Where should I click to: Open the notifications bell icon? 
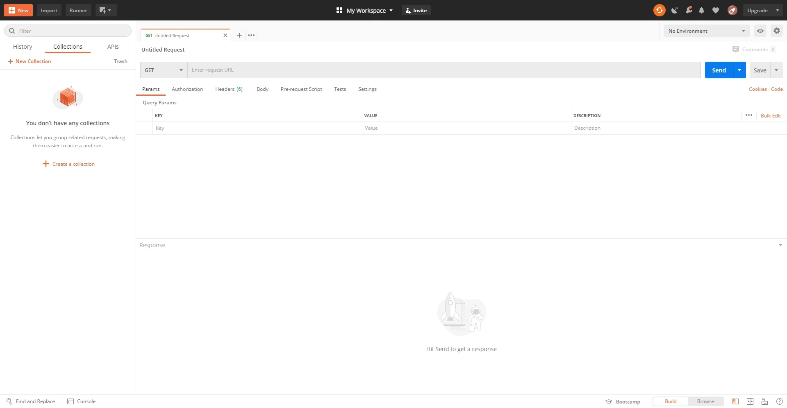[x=701, y=10]
